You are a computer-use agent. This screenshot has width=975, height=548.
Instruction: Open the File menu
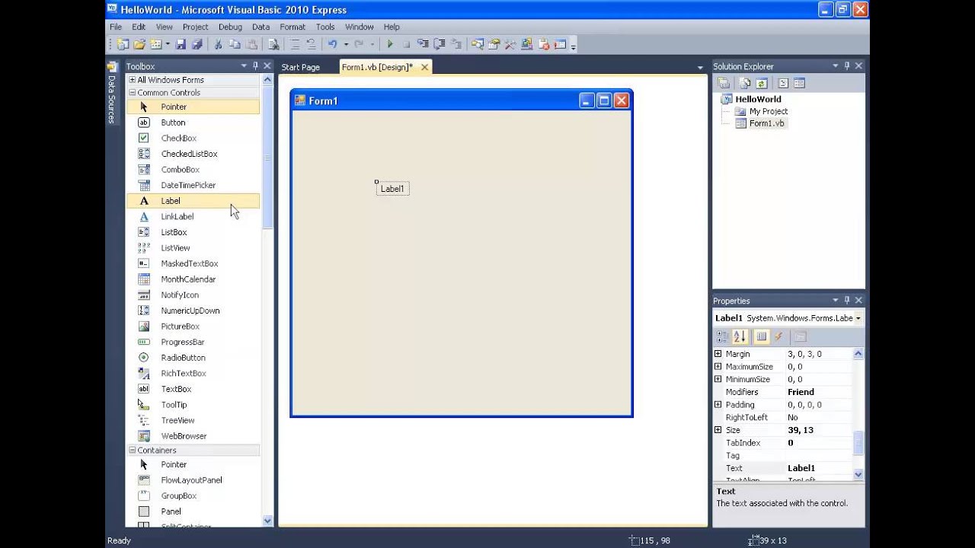(x=116, y=27)
